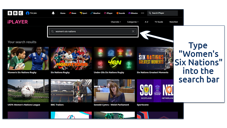Open Senedd Cymru Welsh Parliament thumbnail
Viewport: 227px width, 128px height.
(x=114, y=91)
